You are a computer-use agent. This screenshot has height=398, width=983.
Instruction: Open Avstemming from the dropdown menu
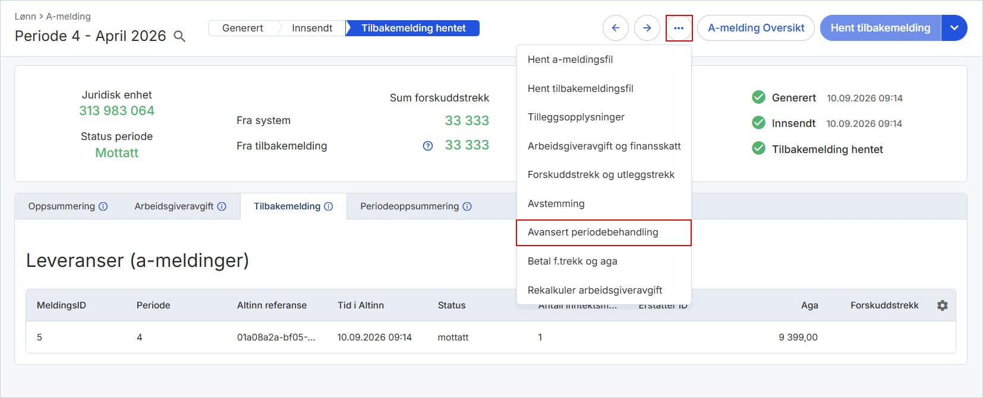[604, 203]
